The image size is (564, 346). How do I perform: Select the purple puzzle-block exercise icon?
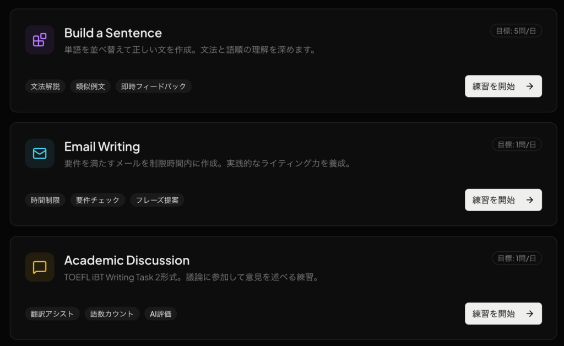(39, 40)
